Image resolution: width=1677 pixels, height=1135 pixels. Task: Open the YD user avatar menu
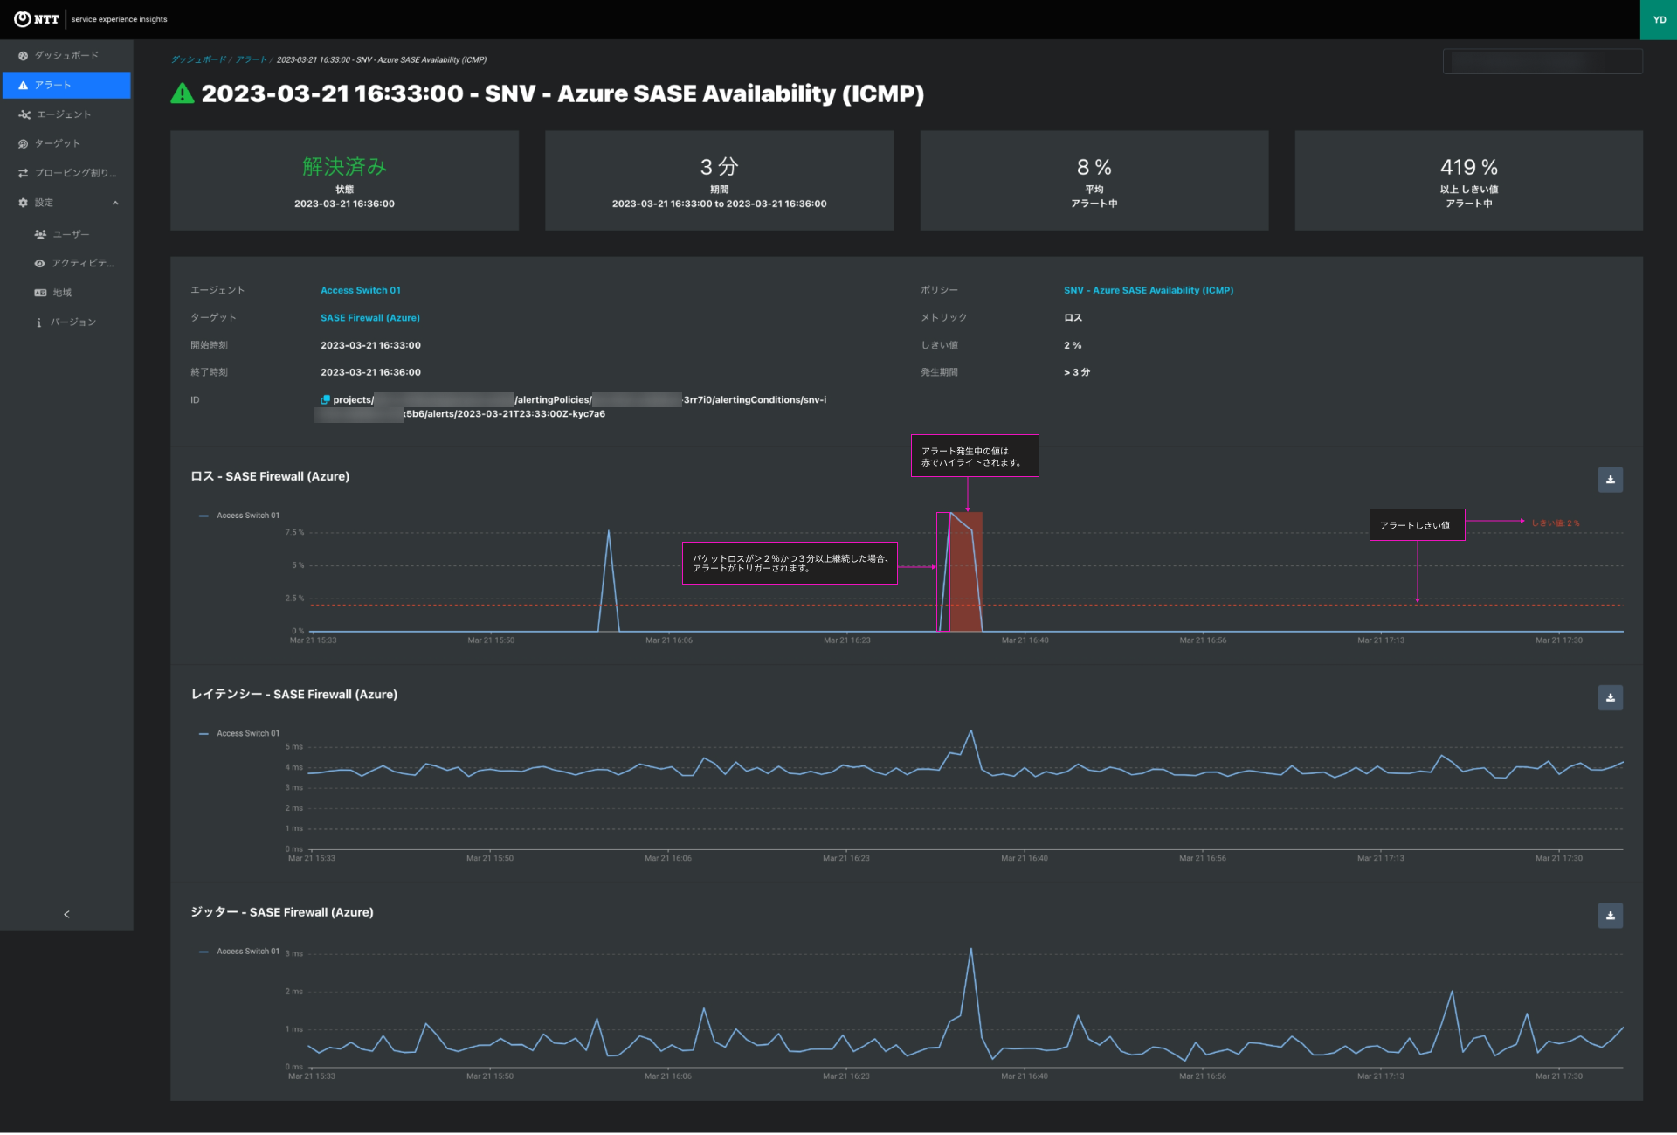point(1658,19)
